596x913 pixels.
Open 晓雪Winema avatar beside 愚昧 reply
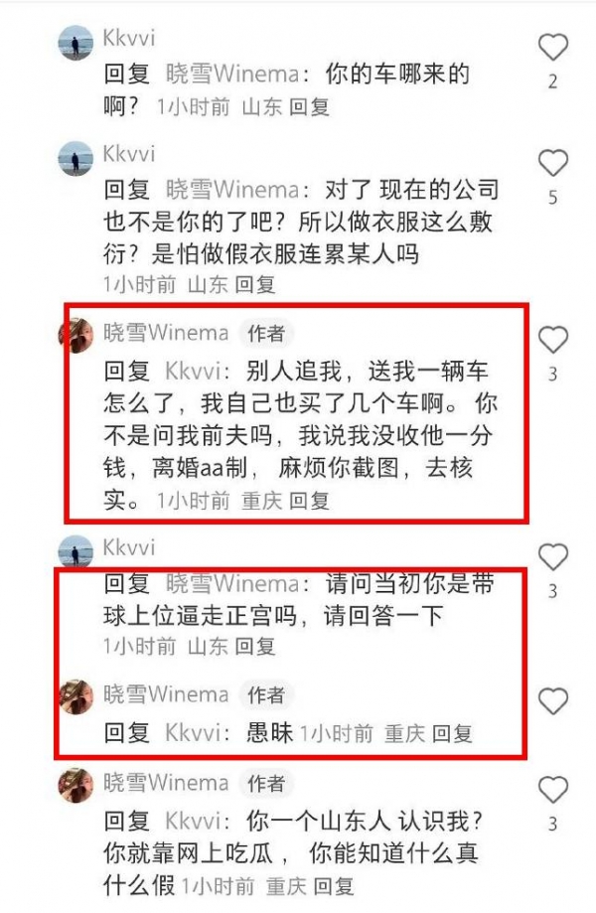(75, 696)
